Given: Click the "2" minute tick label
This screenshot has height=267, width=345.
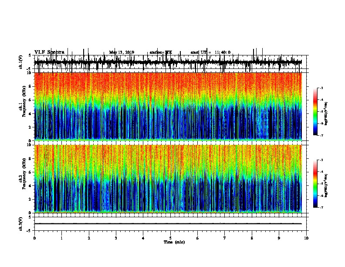Looking at the screenshot, I should pyautogui.click(x=89, y=238).
